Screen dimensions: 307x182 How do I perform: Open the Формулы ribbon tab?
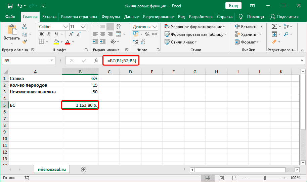point(111,17)
